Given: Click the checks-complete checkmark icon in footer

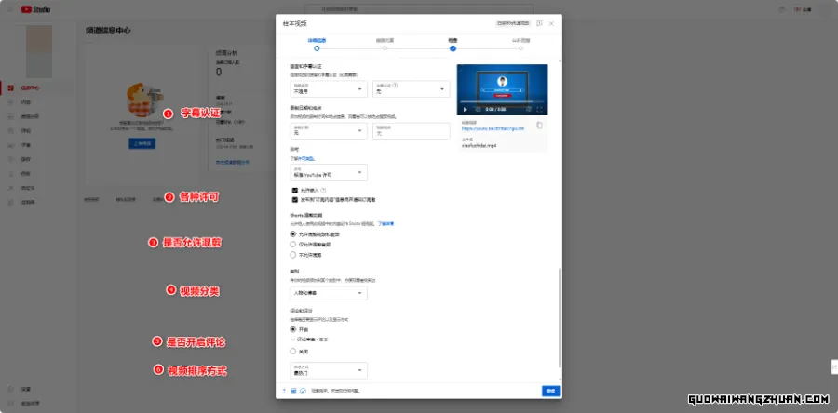Looking at the screenshot, I should coord(303,391).
